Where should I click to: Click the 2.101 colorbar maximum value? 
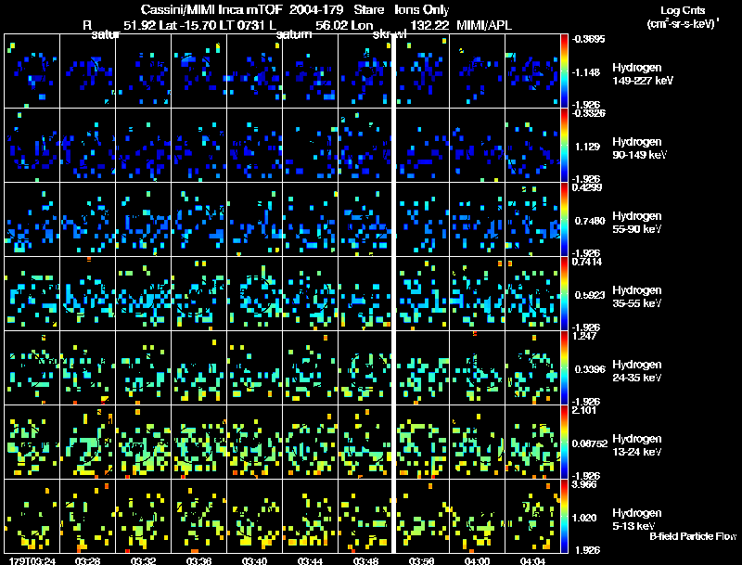(x=584, y=410)
